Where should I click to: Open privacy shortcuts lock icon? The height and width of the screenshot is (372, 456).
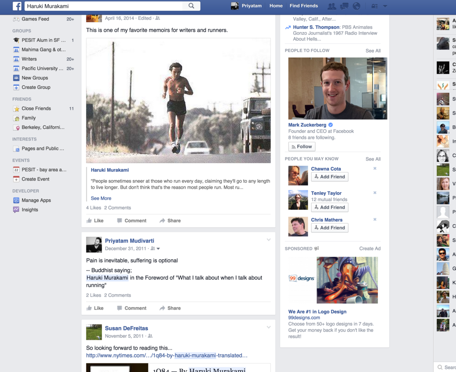[375, 6]
